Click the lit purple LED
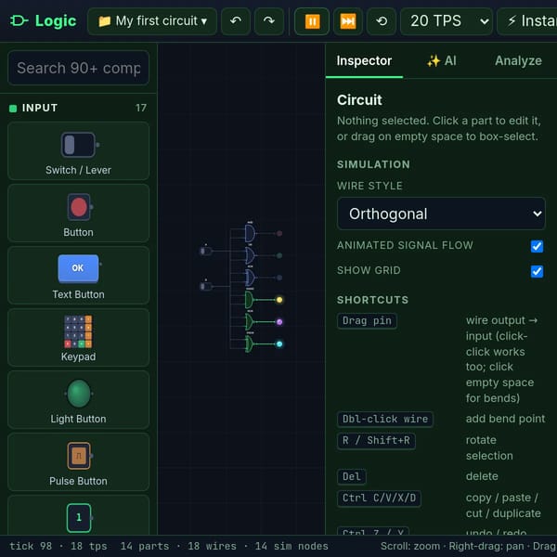The height and width of the screenshot is (557, 557). pyautogui.click(x=279, y=322)
